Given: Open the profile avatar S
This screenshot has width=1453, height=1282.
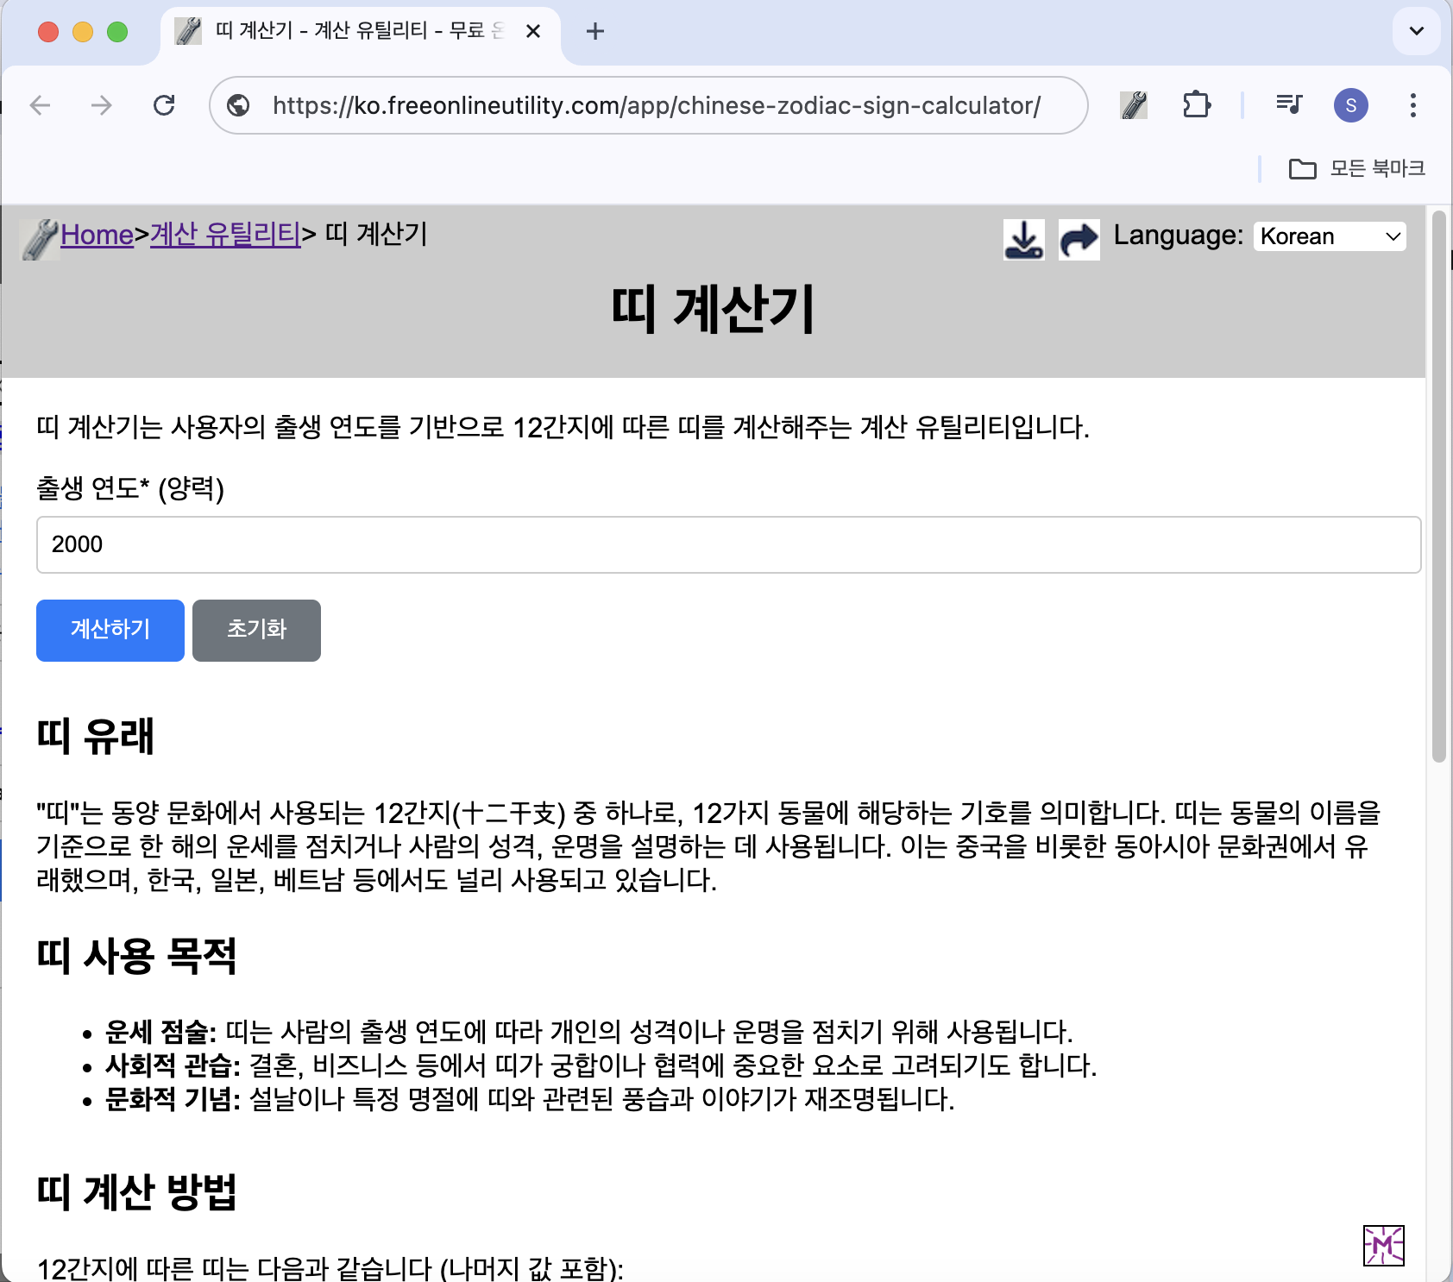Looking at the screenshot, I should pyautogui.click(x=1350, y=105).
